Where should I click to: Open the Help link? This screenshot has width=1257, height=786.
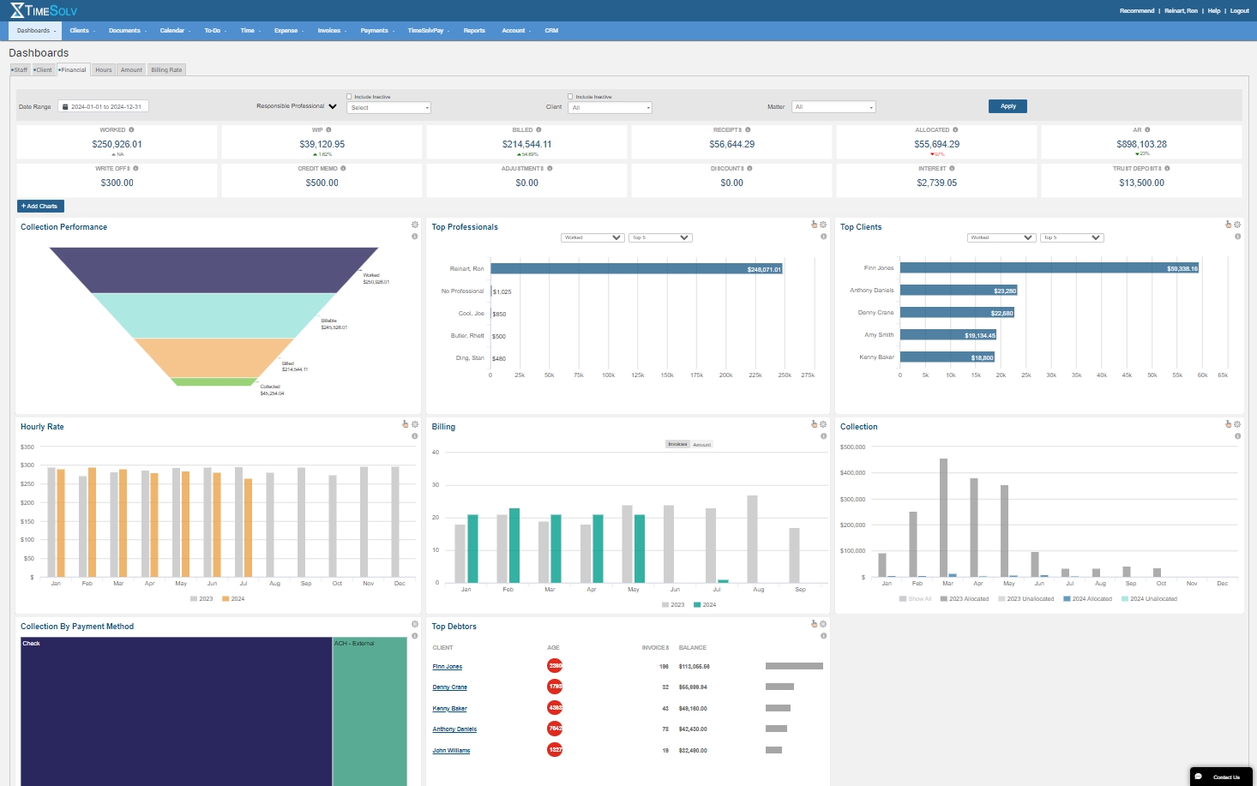[1213, 11]
